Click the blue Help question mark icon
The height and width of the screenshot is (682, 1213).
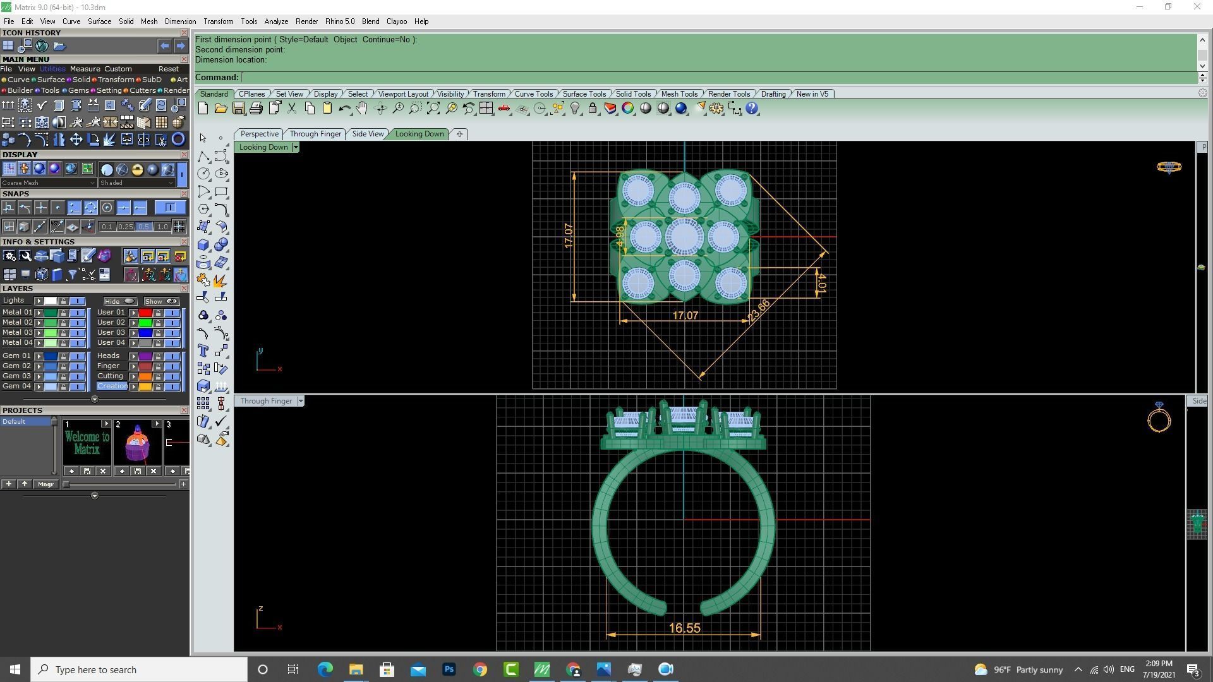752,109
